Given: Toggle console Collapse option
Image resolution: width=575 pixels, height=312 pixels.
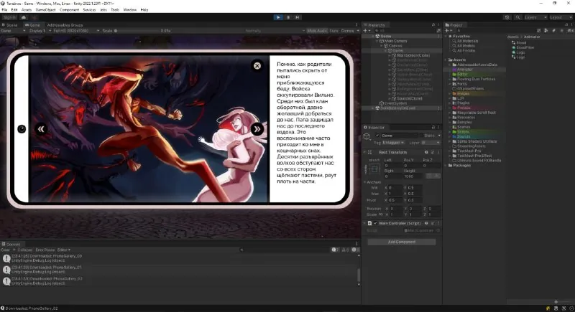Looking at the screenshot, I should pyautogui.click(x=25, y=250).
